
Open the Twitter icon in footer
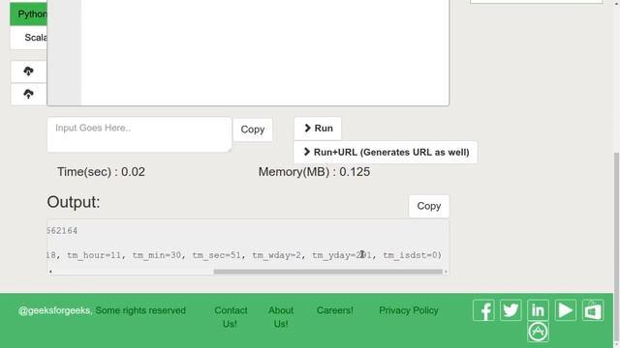[511, 310]
